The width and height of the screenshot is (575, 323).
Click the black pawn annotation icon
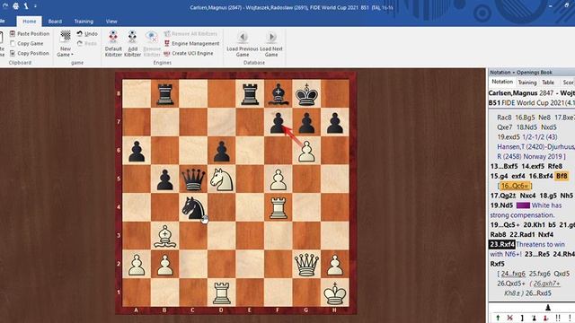[x=534, y=318]
